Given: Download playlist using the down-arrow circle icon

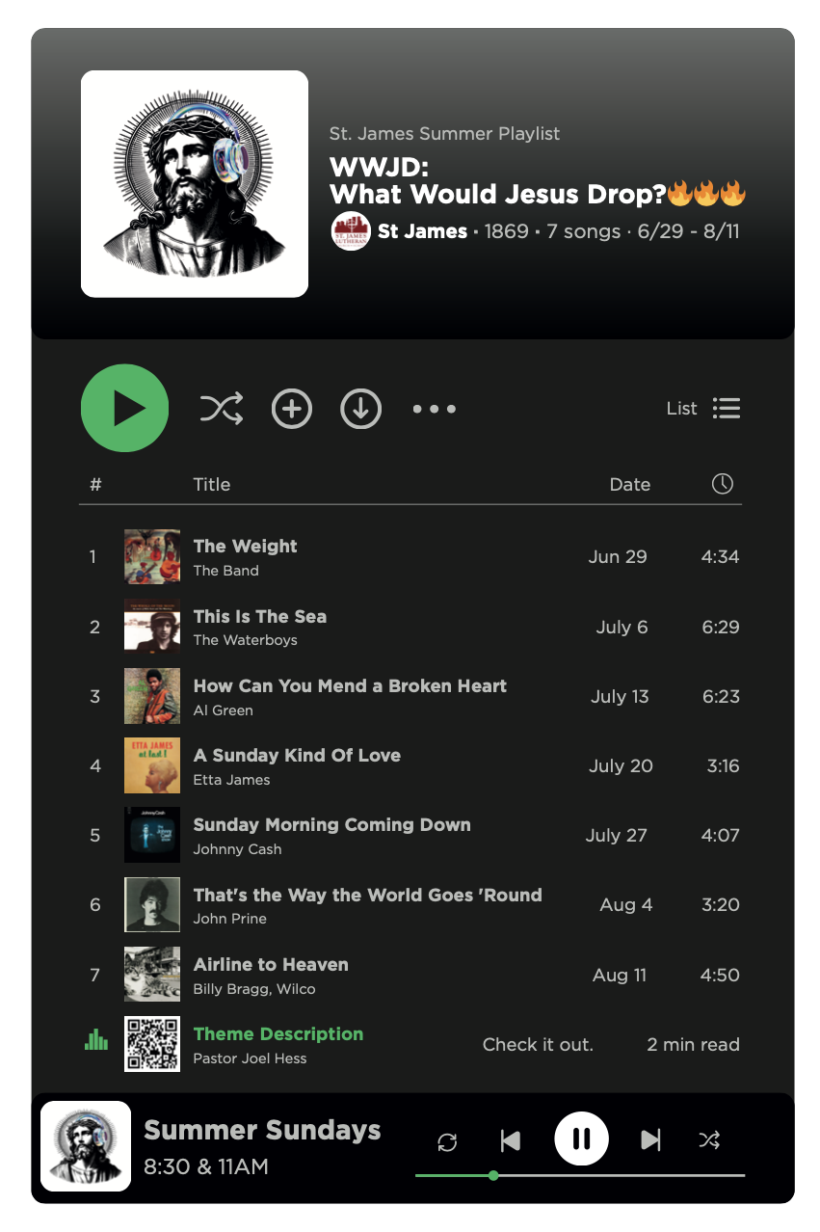Looking at the screenshot, I should pyautogui.click(x=361, y=409).
